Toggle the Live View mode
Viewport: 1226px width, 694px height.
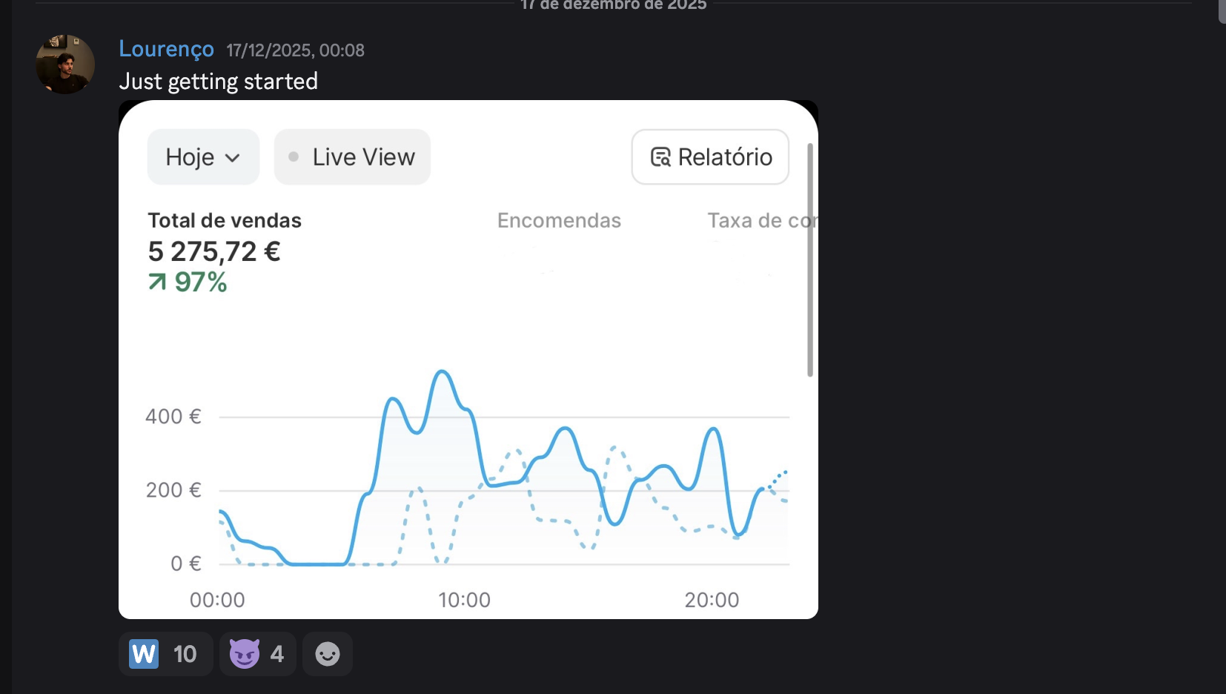(x=352, y=156)
